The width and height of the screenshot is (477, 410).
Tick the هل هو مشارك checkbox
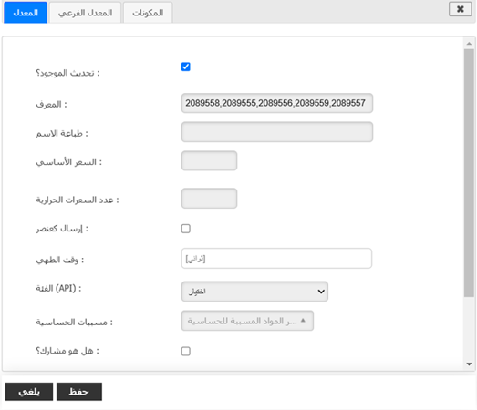click(x=185, y=351)
